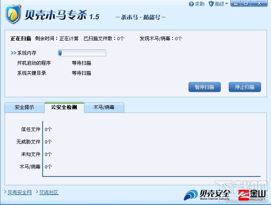Switch to the 安全提示 tab

pos(25,107)
